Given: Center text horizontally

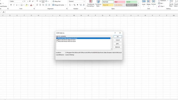Looking at the screenshot, I should [x=40, y=5].
